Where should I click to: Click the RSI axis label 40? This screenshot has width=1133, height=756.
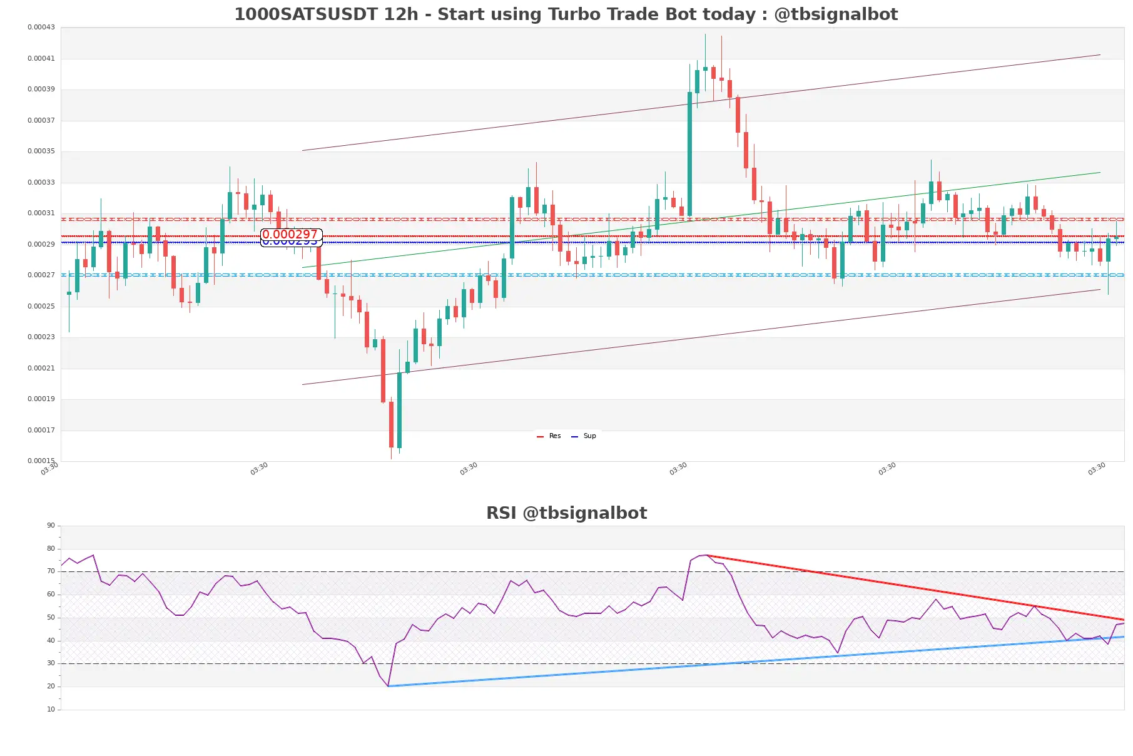click(x=51, y=641)
